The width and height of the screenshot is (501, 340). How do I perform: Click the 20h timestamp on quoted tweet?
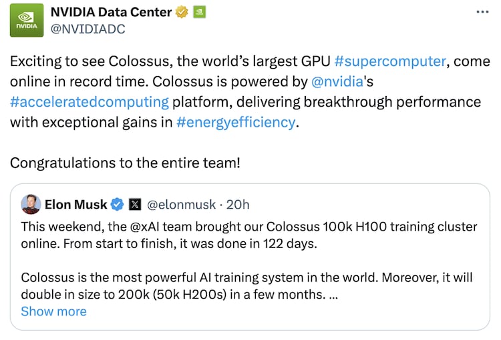pos(237,204)
